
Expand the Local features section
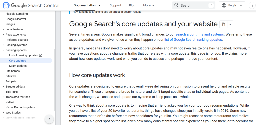coord(3,30)
